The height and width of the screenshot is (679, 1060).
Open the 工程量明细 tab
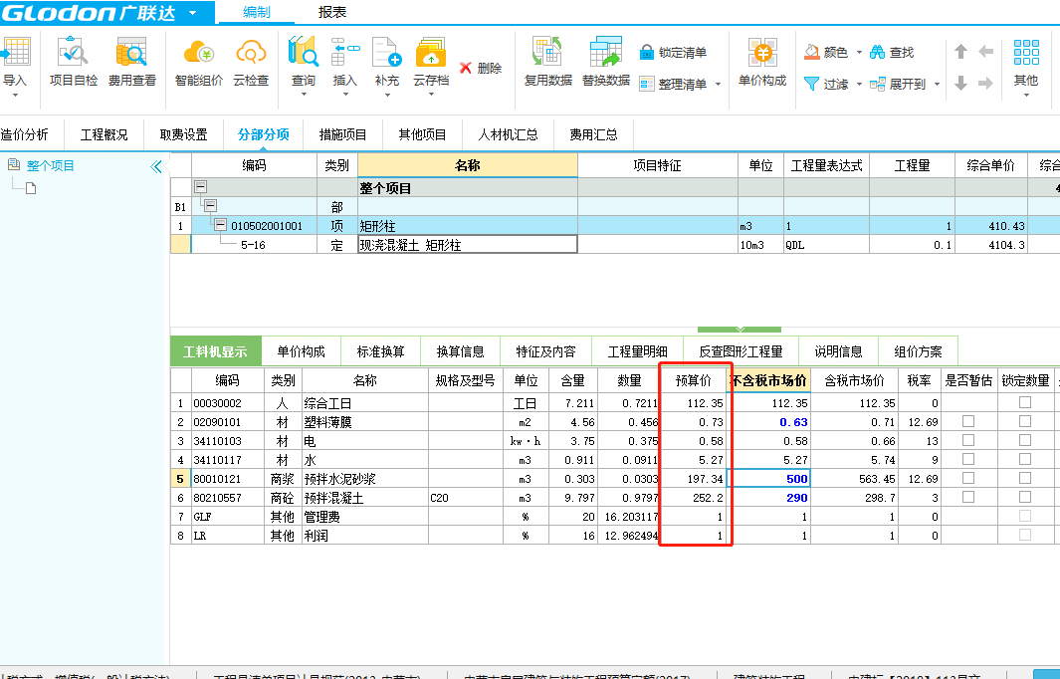pos(637,351)
